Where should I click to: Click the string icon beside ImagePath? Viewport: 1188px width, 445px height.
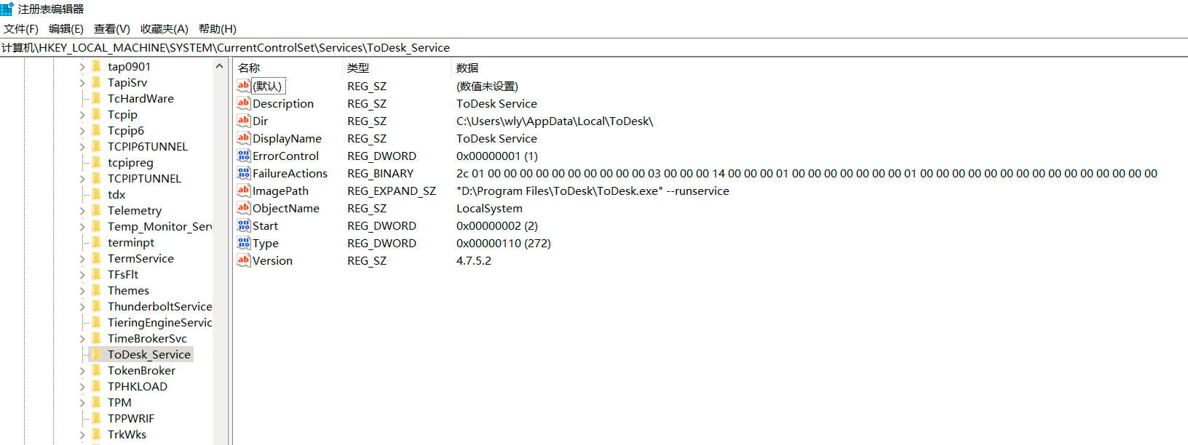point(243,191)
